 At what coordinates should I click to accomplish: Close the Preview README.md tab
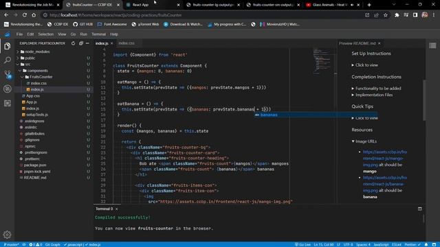(379, 43)
